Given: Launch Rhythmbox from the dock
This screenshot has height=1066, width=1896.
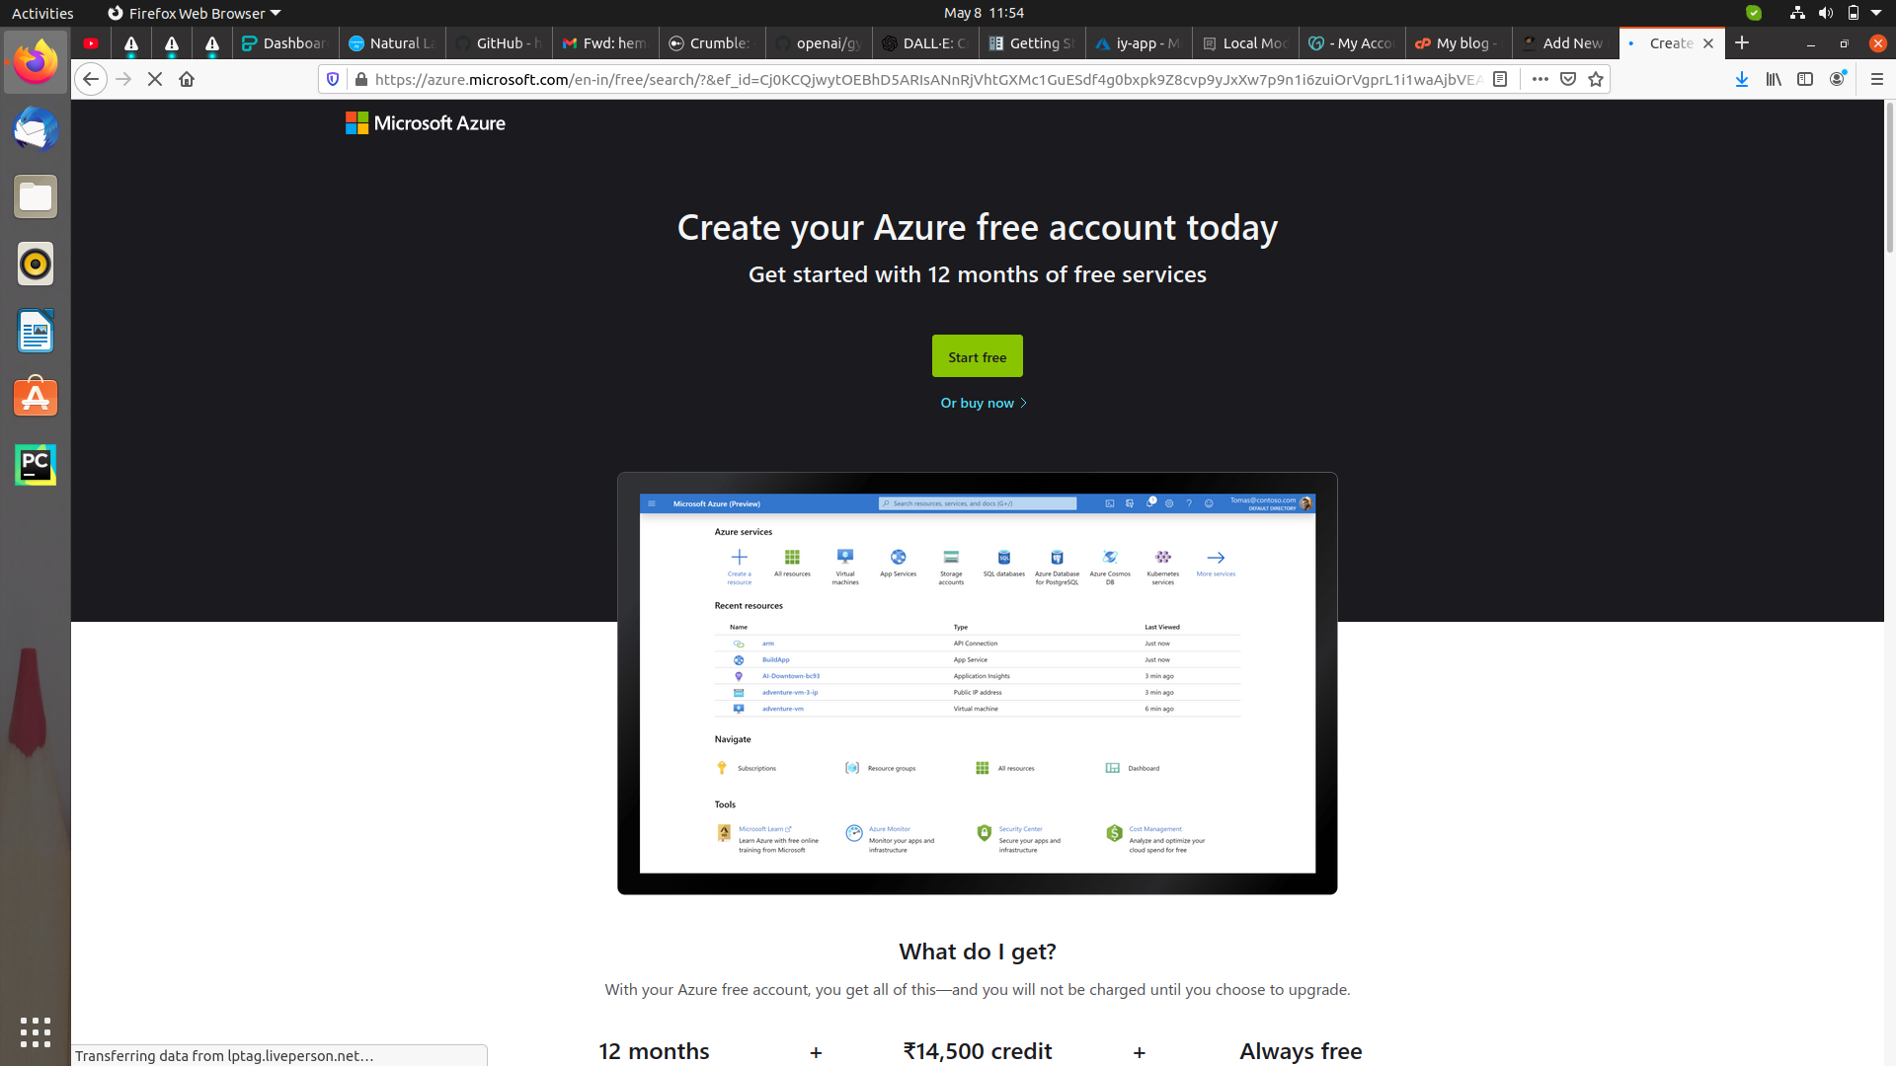Looking at the screenshot, I should click(35, 264).
